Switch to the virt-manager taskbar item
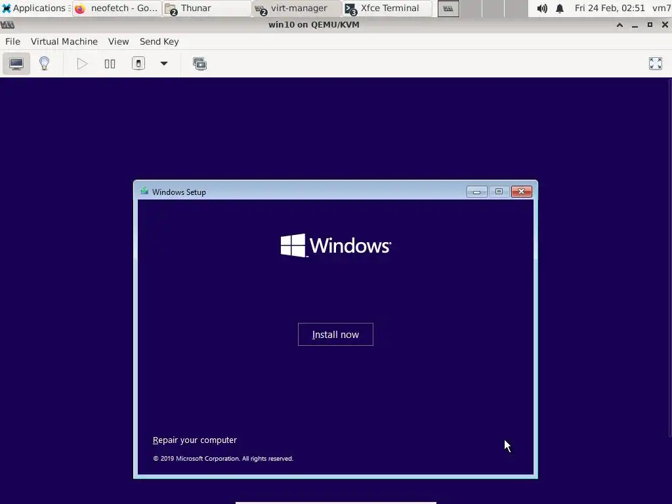The image size is (672, 504). 297,8
